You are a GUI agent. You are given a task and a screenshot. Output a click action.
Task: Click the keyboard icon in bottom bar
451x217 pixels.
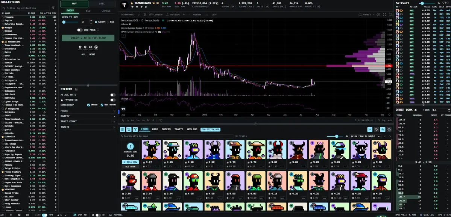27,215
